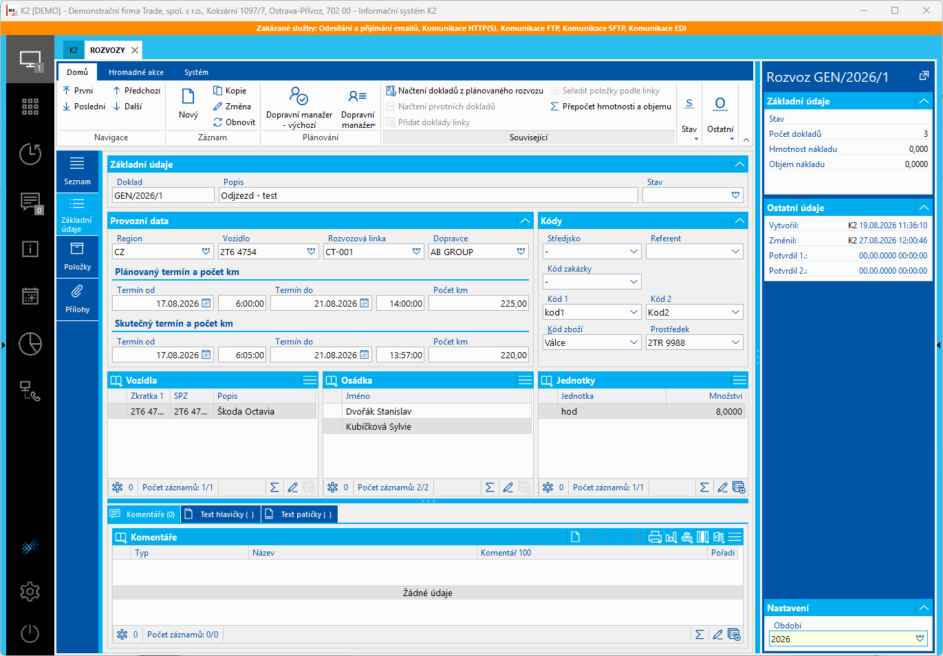Collapse the Ostatní údaje panel
943x656 pixels.
point(924,208)
